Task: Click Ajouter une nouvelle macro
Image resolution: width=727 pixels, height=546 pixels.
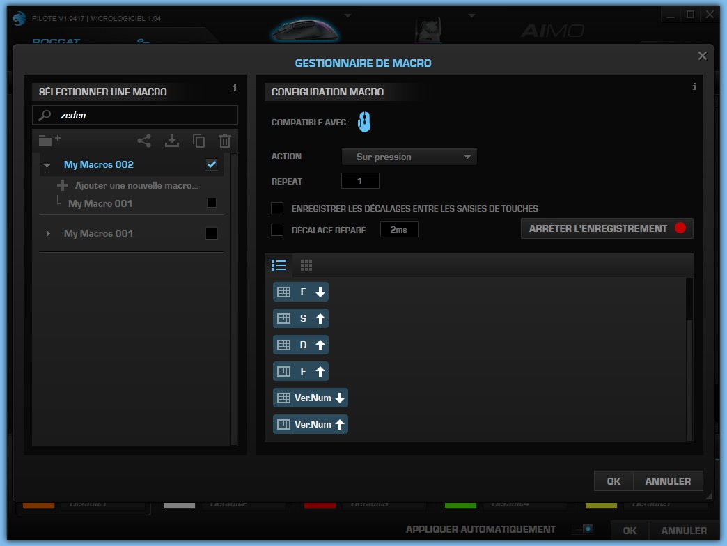Action: (136, 186)
